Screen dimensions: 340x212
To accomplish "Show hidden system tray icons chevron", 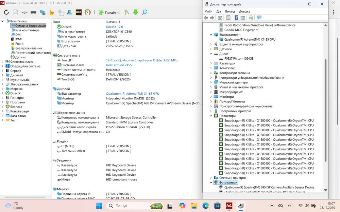I will (272, 206).
